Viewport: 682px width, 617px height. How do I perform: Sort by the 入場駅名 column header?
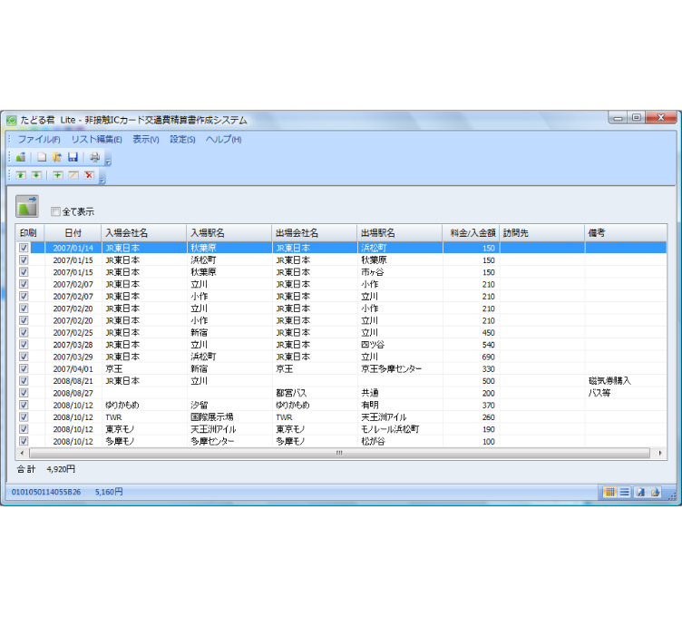tap(229, 233)
